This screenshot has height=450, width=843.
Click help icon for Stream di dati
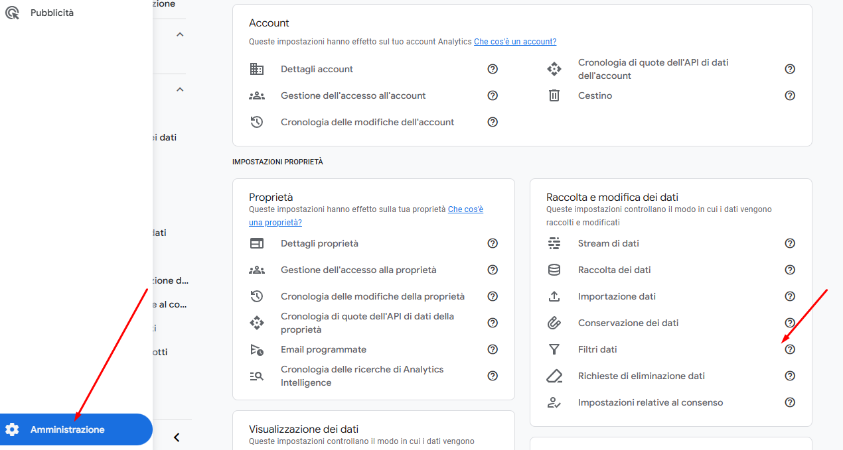[x=790, y=243]
